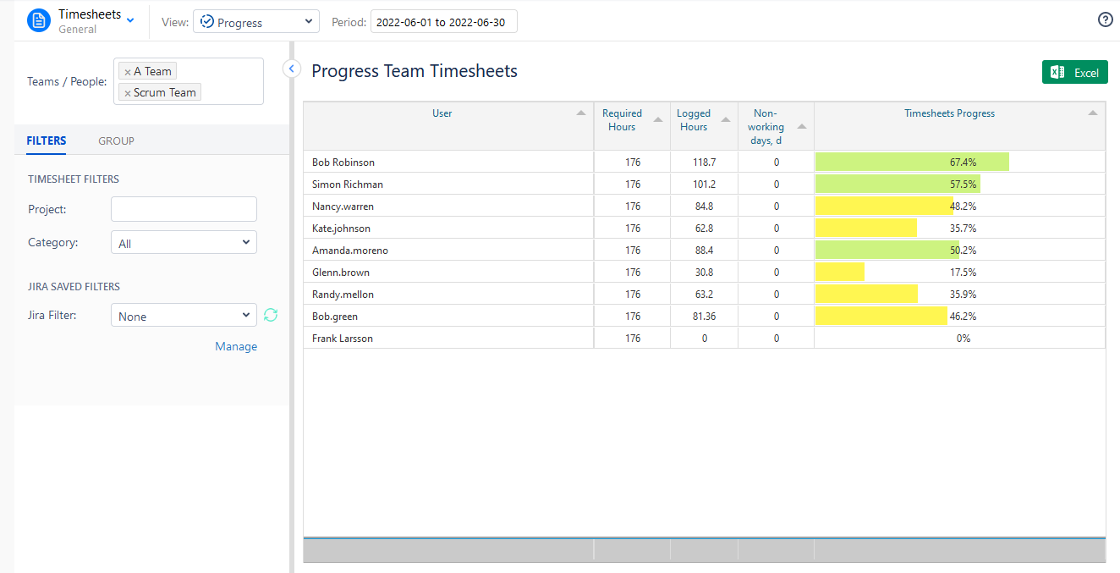Sort by Timesheets Progress column arrow
This screenshot has width=1120, height=573.
pyautogui.click(x=1093, y=113)
